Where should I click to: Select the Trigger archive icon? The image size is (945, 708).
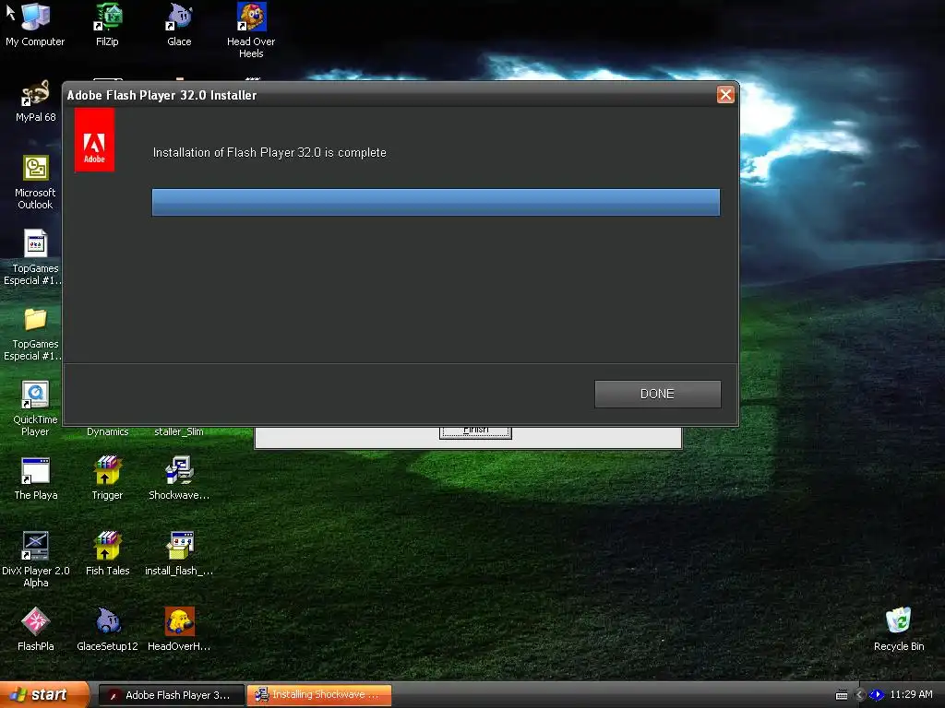(107, 478)
